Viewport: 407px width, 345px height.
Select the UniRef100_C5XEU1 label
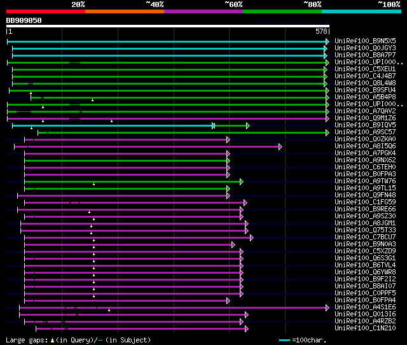click(365, 69)
